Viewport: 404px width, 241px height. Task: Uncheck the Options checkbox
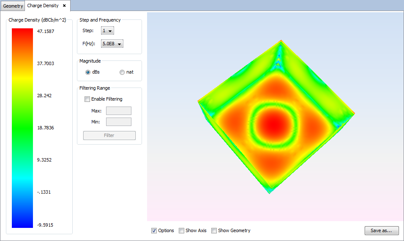point(154,231)
